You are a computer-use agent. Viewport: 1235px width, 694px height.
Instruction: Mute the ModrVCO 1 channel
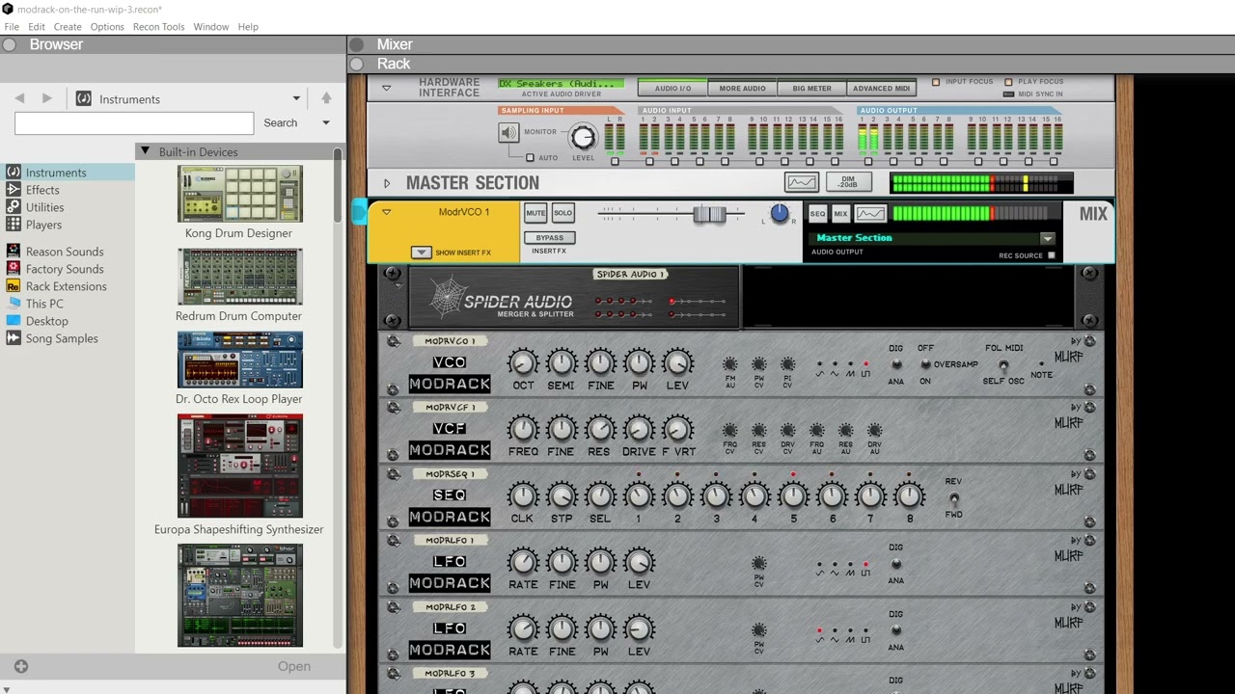[535, 213]
